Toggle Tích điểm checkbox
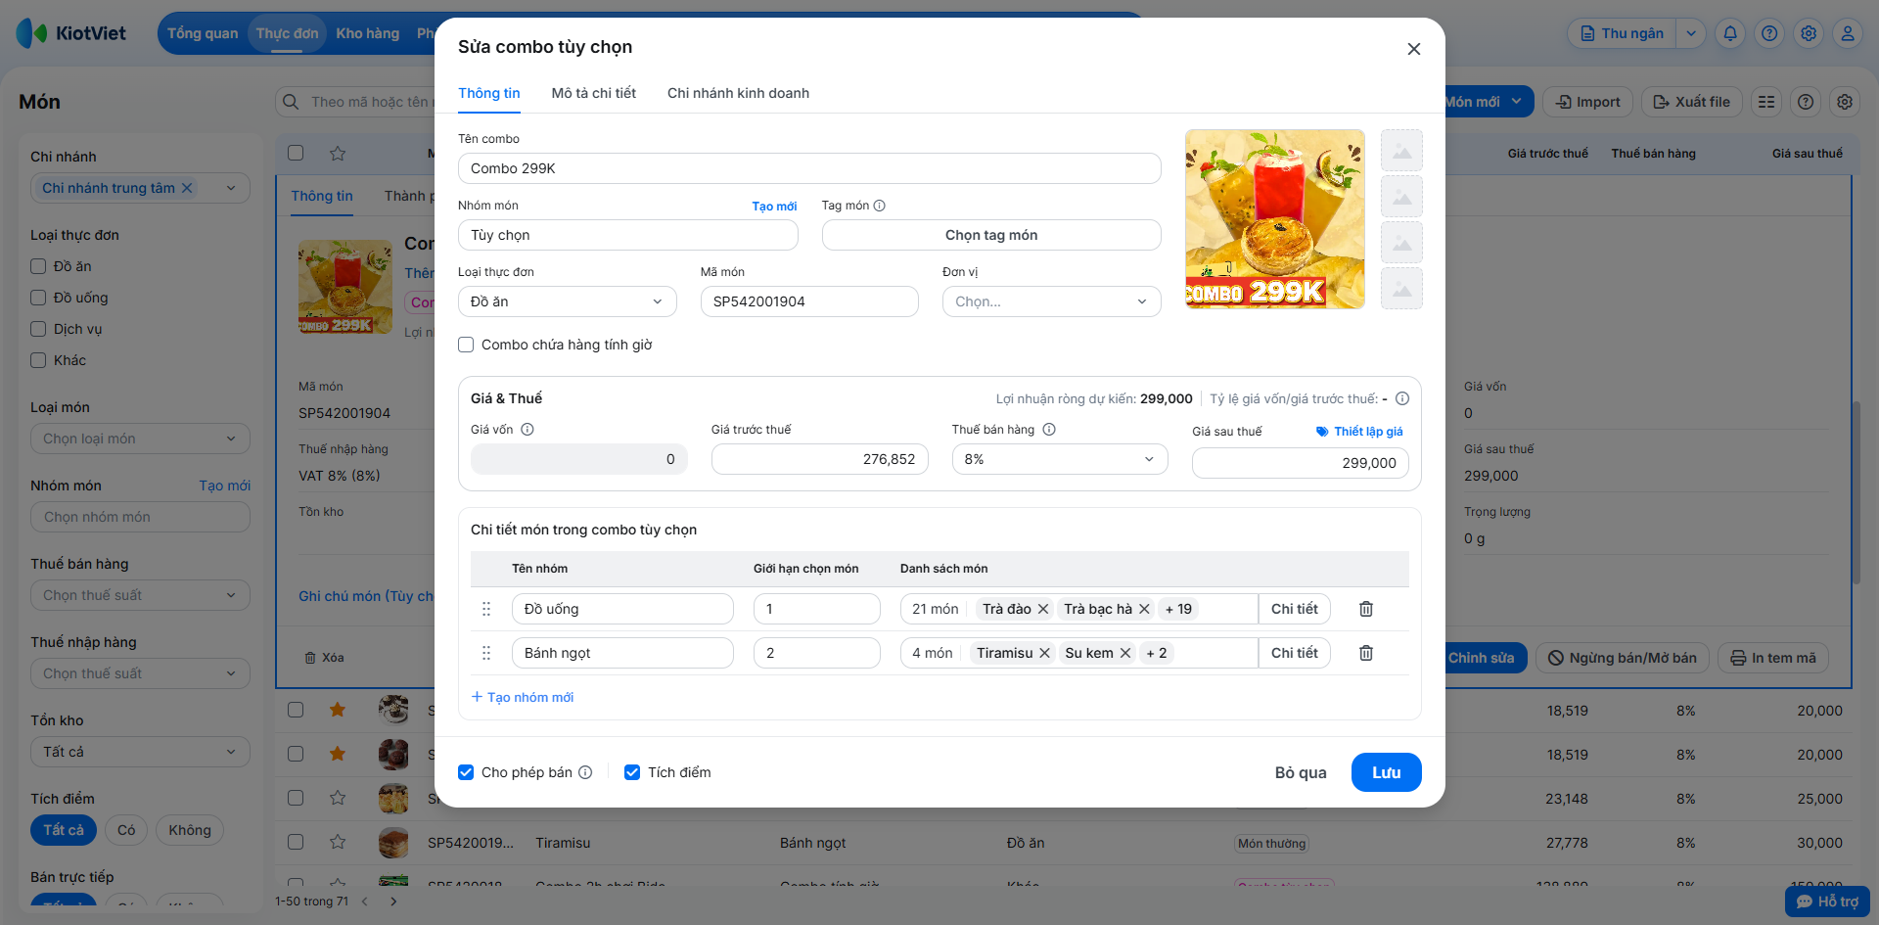Viewport: 1879px width, 925px height. (x=632, y=772)
